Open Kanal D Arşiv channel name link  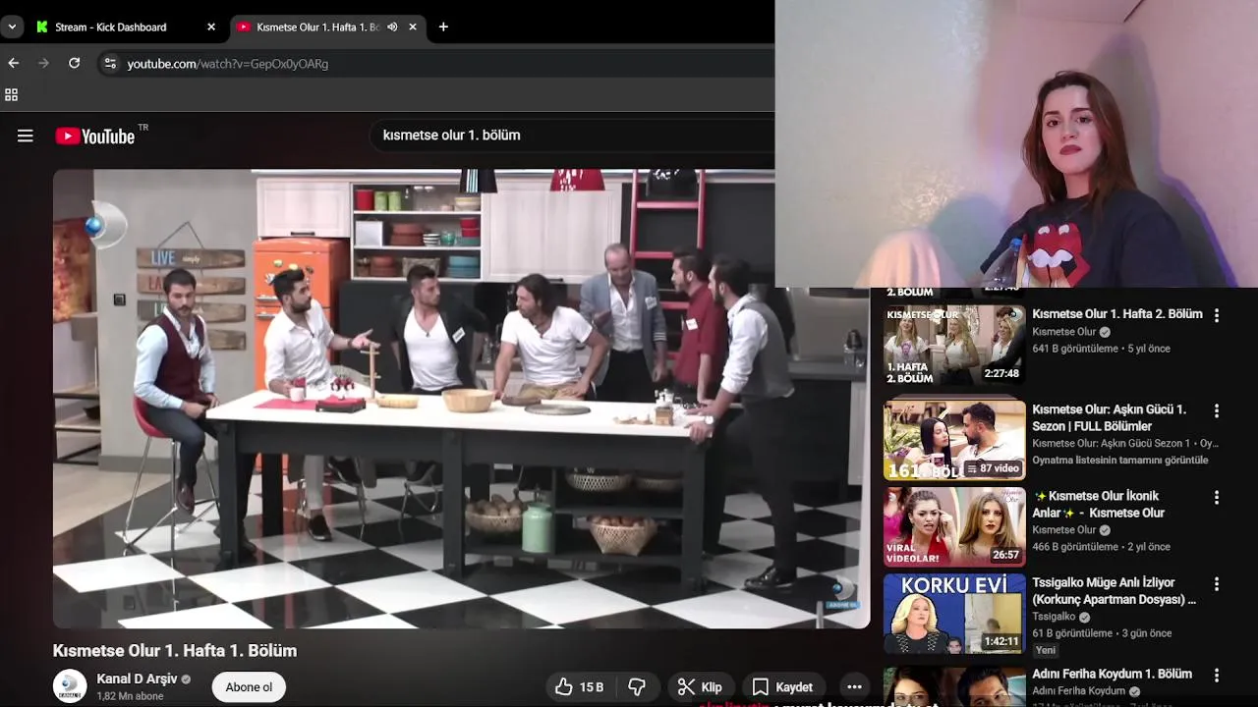click(136, 679)
